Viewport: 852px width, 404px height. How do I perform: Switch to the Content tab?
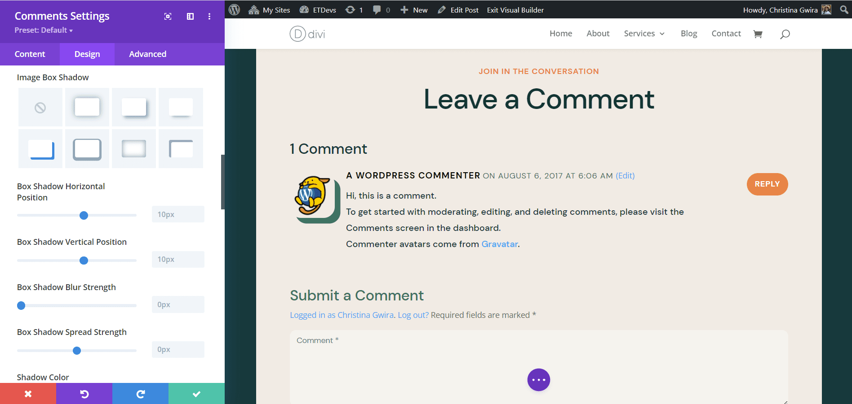click(x=30, y=54)
